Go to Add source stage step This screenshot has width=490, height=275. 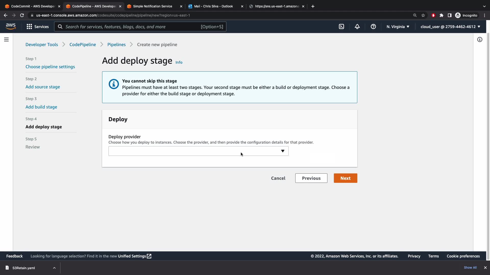(x=43, y=87)
